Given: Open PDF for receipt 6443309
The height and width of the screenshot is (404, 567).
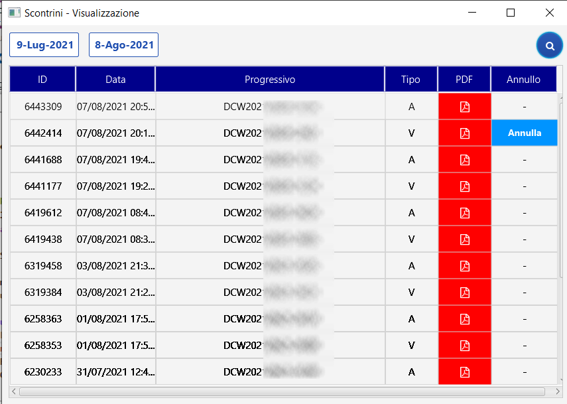Looking at the screenshot, I should pos(465,107).
